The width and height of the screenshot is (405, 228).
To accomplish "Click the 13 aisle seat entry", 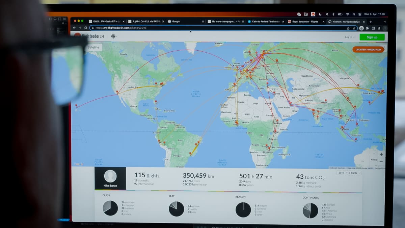I will click(x=192, y=212).
